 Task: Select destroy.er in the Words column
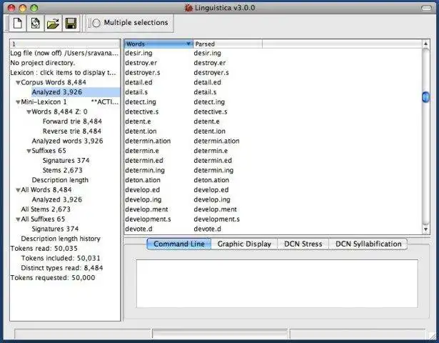point(141,63)
